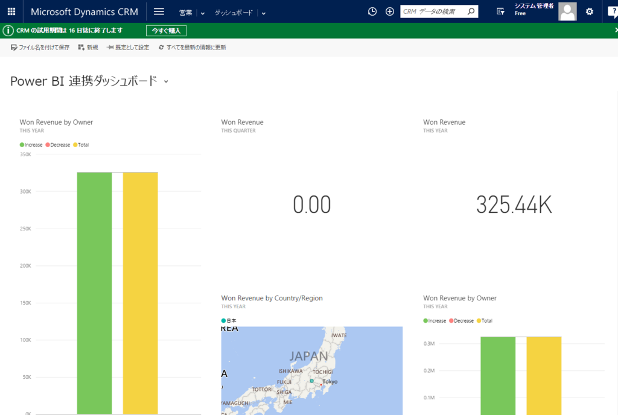Click the trial info icon in green banner
Image resolution: width=618 pixels, height=415 pixels.
(x=8, y=30)
